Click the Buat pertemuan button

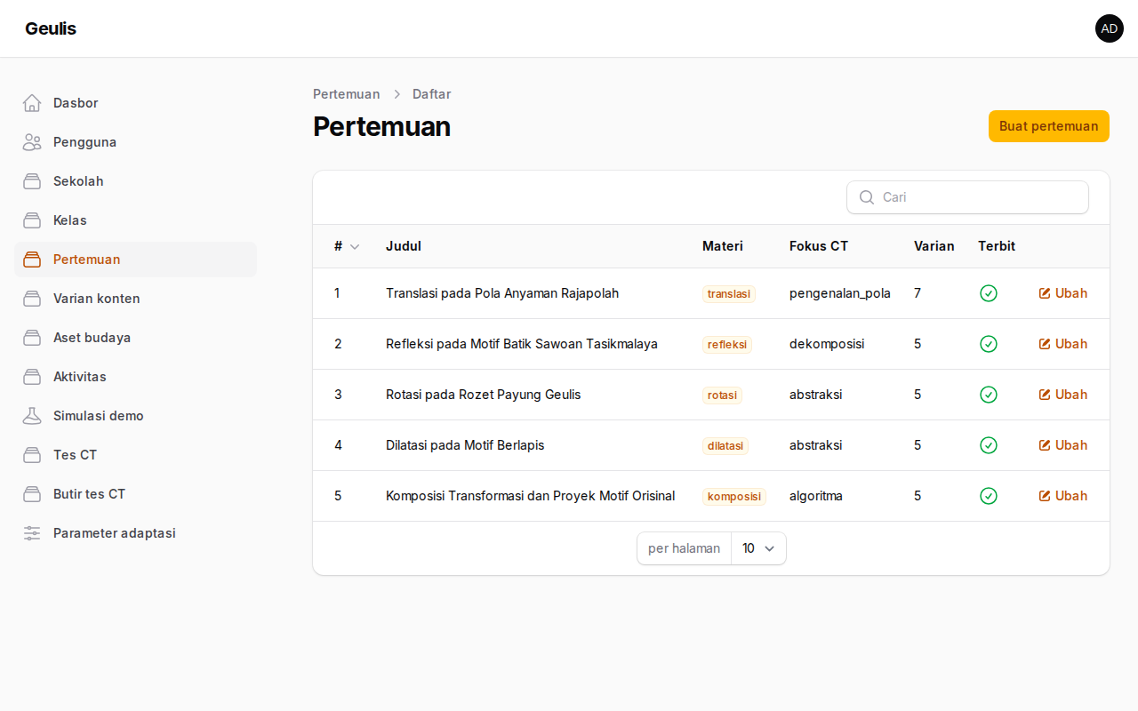tap(1049, 126)
